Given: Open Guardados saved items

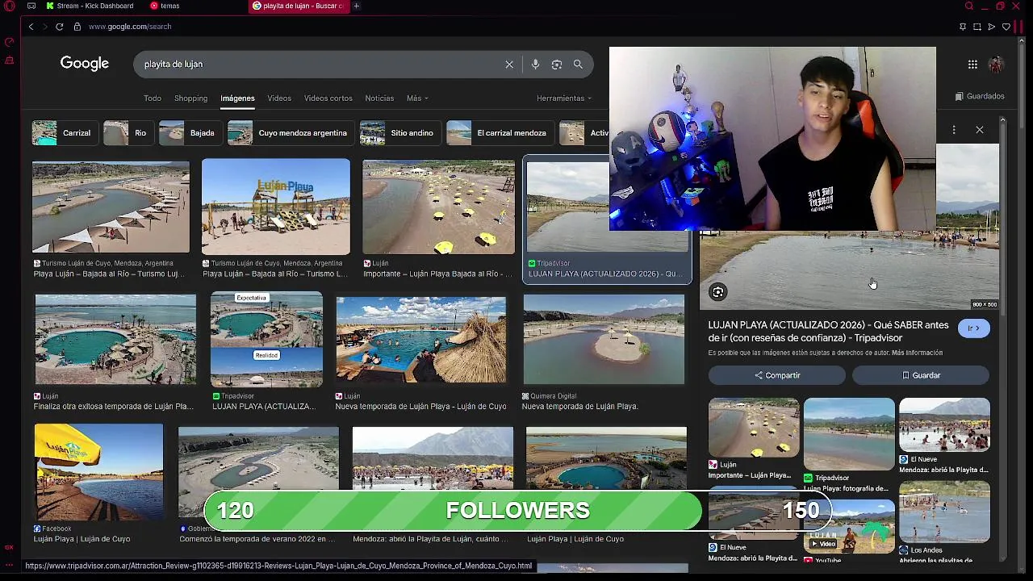Looking at the screenshot, I should pos(980,96).
